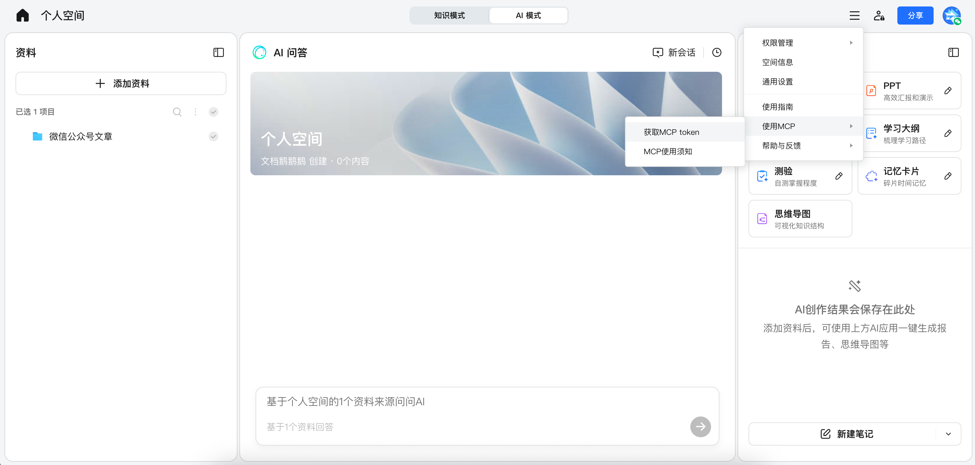This screenshot has height=465, width=975.
Task: Click the 添加资料 button
Action: (x=121, y=83)
